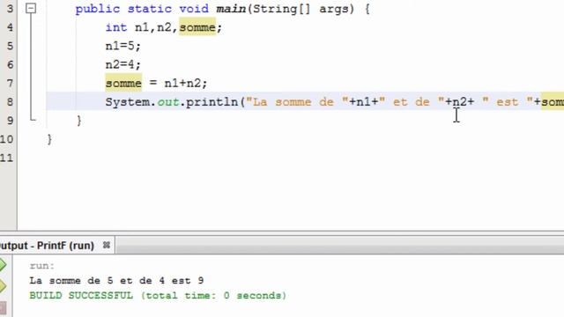Close the Output - PrintF (run) tab
564x317 pixels.
[106, 245]
